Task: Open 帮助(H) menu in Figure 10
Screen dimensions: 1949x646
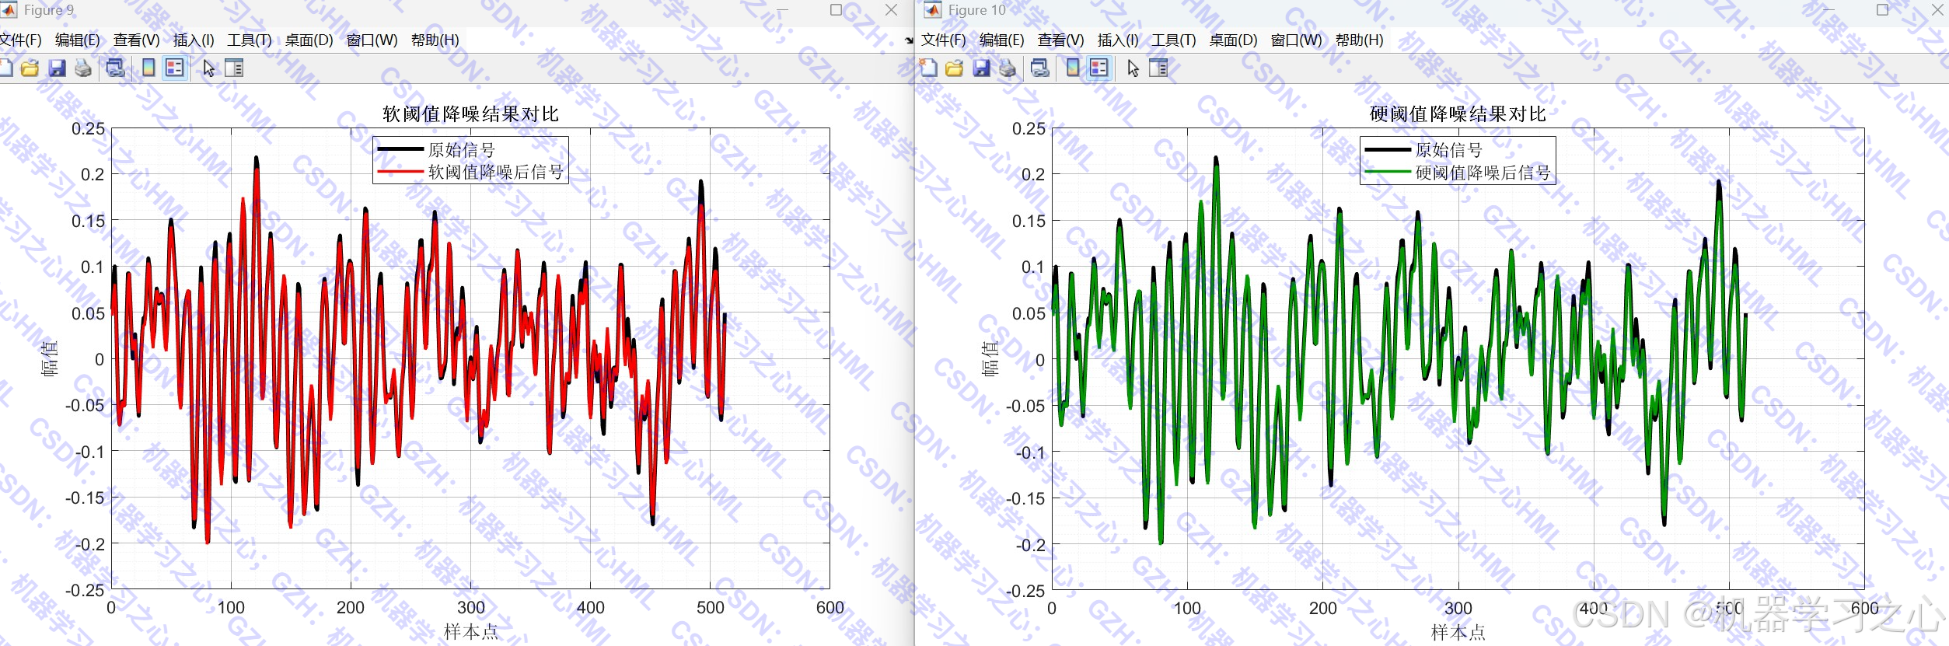Action: (x=1359, y=40)
